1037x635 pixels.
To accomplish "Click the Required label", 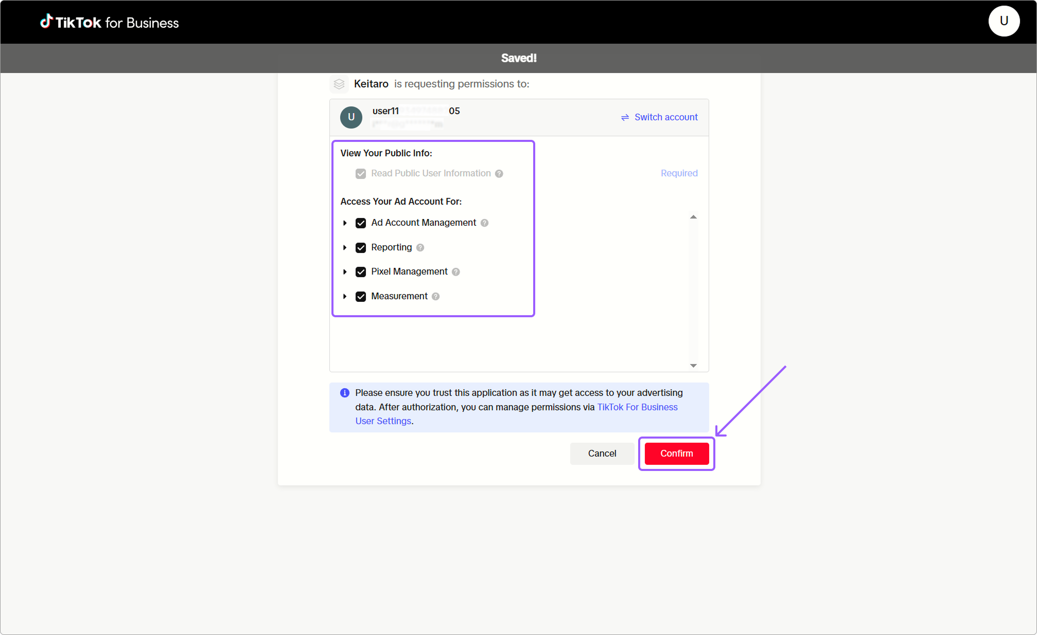I will tap(679, 173).
